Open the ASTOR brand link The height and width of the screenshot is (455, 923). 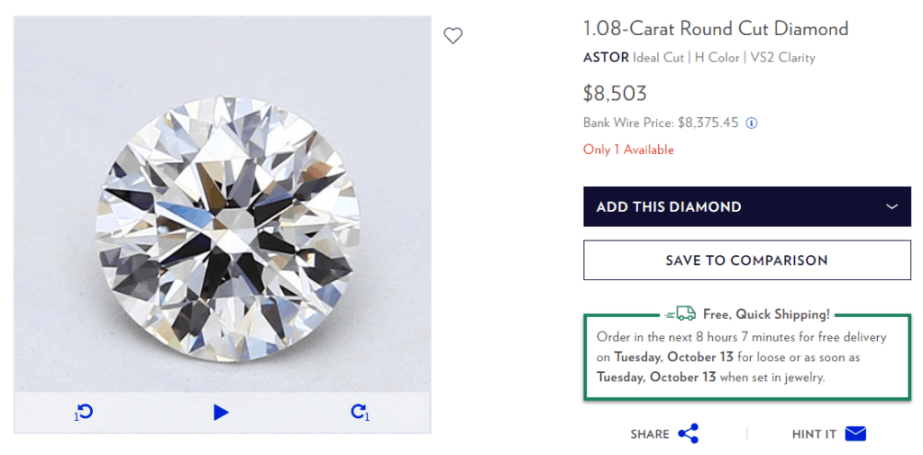[606, 58]
